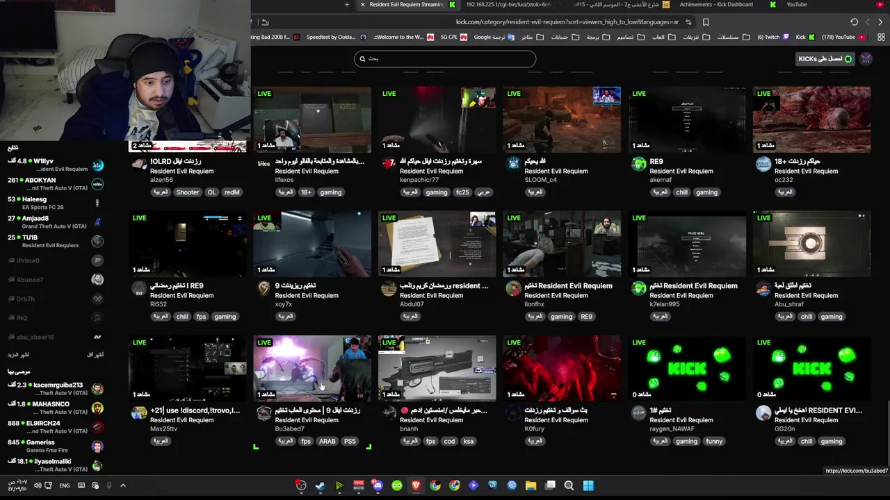Open Haleesg in the followed list
The width and height of the screenshot is (890, 500).
coord(56,203)
